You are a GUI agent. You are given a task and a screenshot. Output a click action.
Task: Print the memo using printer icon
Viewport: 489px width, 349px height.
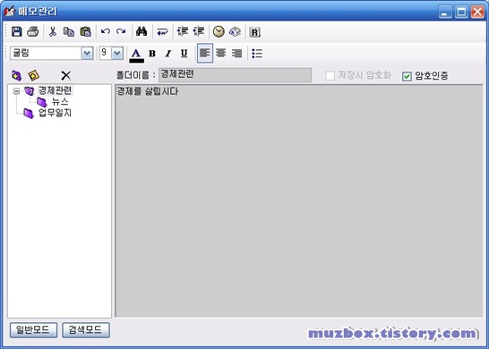(x=33, y=32)
